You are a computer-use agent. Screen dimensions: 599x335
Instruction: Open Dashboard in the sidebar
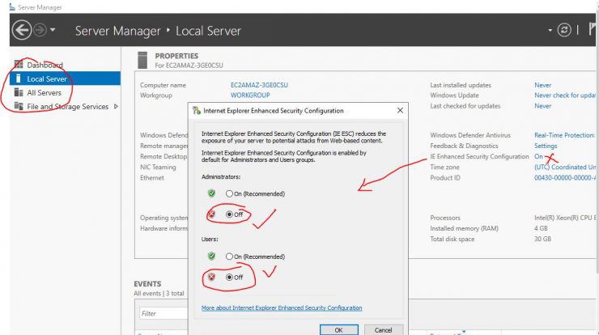(45, 65)
